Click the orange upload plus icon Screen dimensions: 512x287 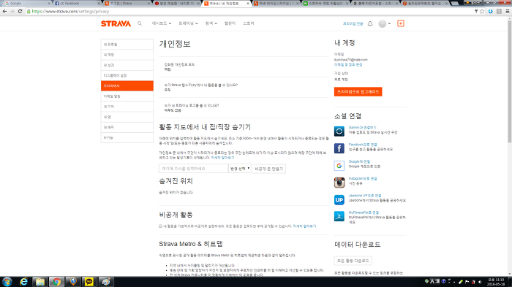tap(401, 23)
